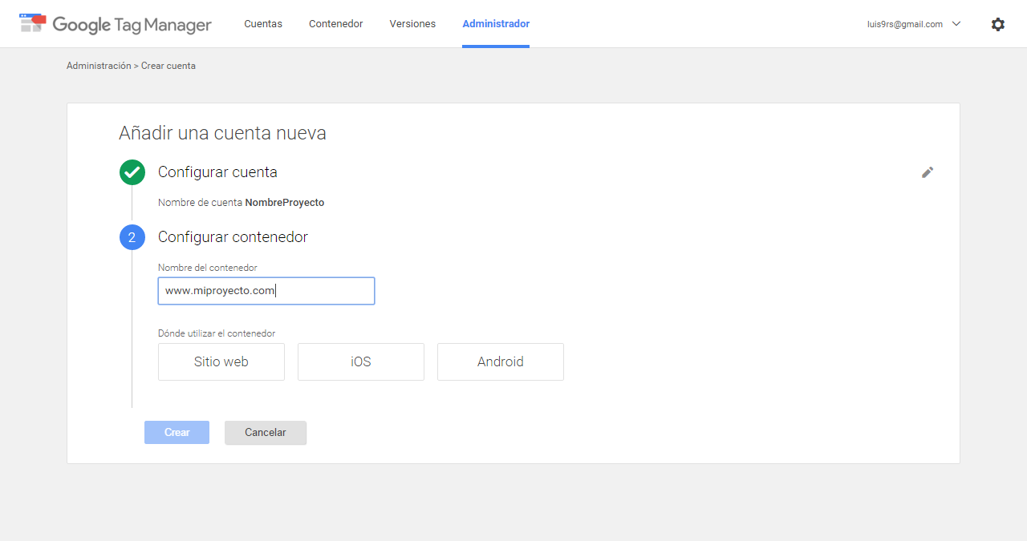Image resolution: width=1027 pixels, height=541 pixels.
Task: Open the Contenedor tab
Action: point(335,24)
